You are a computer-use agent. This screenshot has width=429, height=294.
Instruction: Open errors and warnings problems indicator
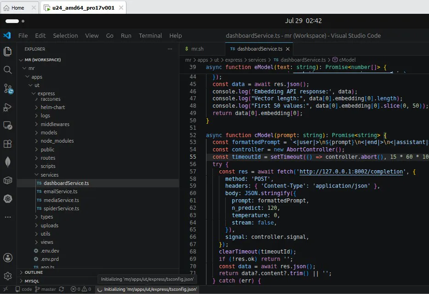(81, 289)
